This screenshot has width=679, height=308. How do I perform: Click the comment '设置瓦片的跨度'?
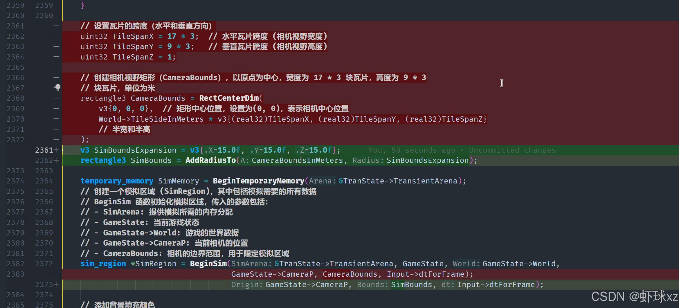(x=148, y=26)
